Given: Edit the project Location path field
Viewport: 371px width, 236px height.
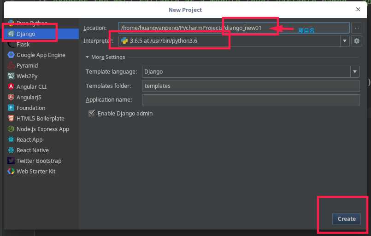Looking at the screenshot, I should [234, 28].
